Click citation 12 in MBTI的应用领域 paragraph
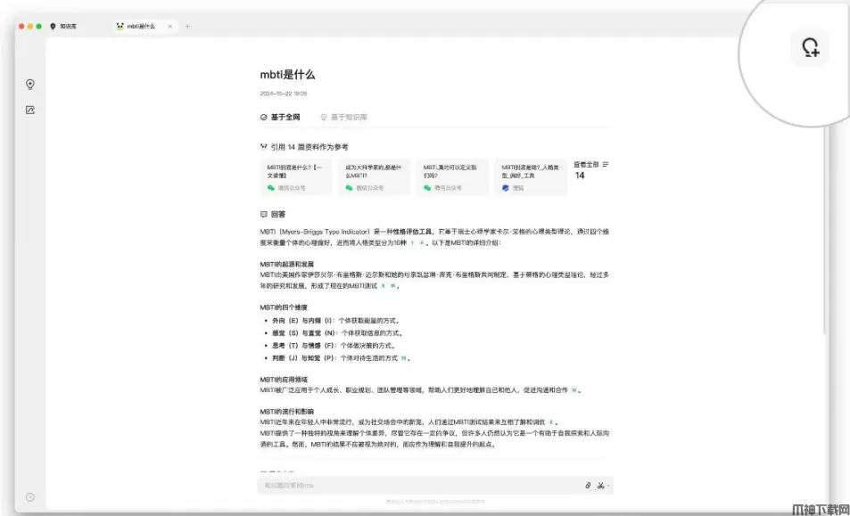This screenshot has width=850, height=516. click(x=574, y=390)
